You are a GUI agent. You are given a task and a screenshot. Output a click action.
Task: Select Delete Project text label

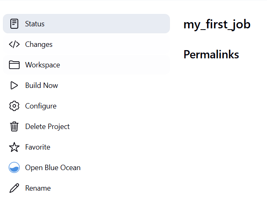tap(47, 127)
